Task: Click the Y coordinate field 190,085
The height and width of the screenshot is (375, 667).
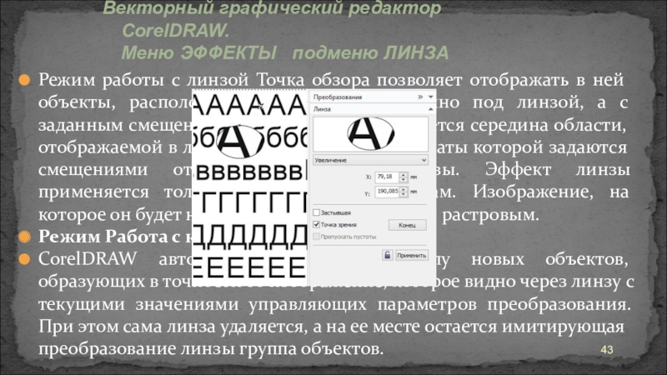Action: [x=386, y=192]
